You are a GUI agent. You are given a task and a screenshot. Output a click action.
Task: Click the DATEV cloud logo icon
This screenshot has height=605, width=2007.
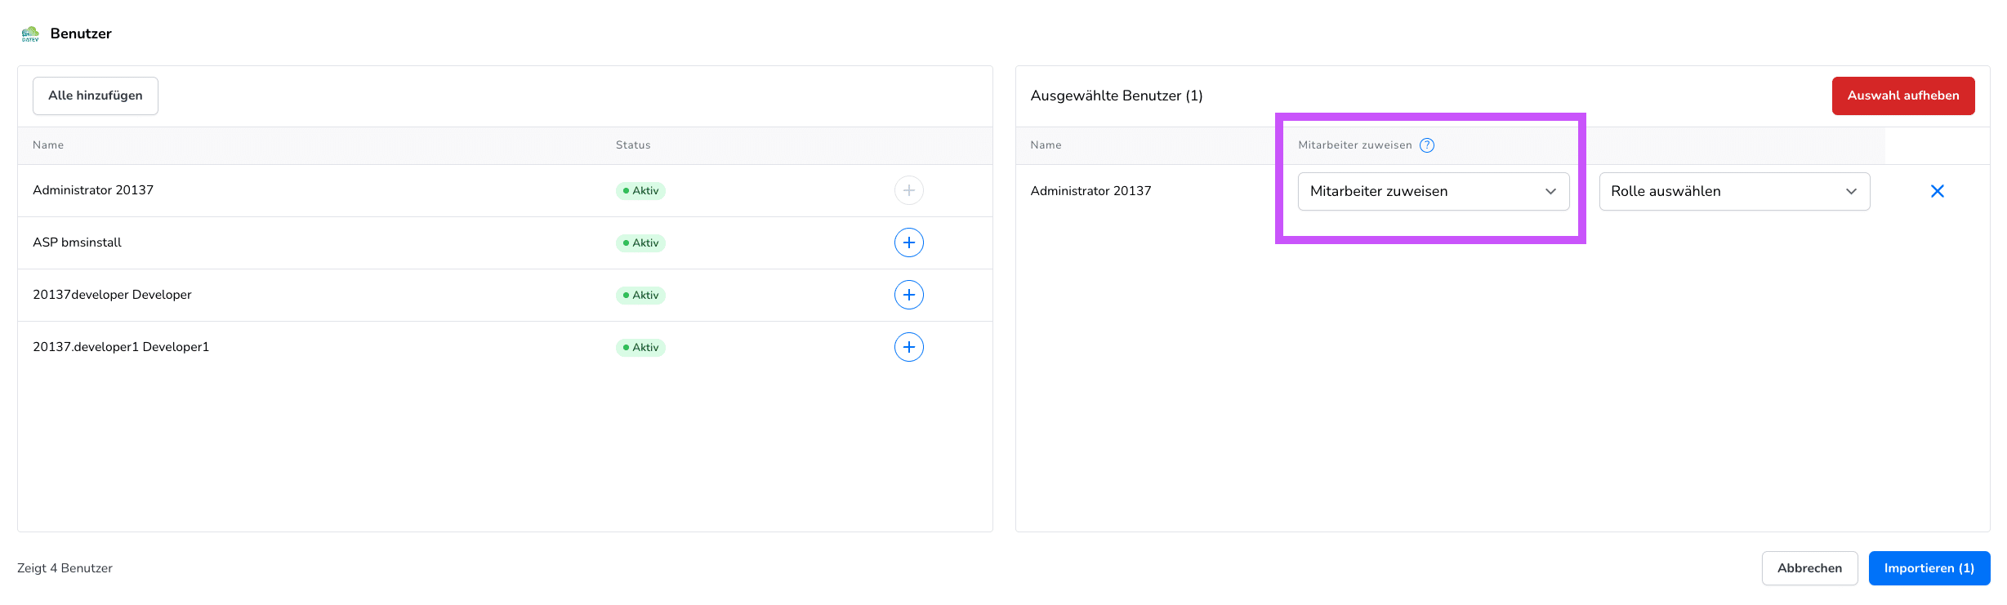coord(30,34)
